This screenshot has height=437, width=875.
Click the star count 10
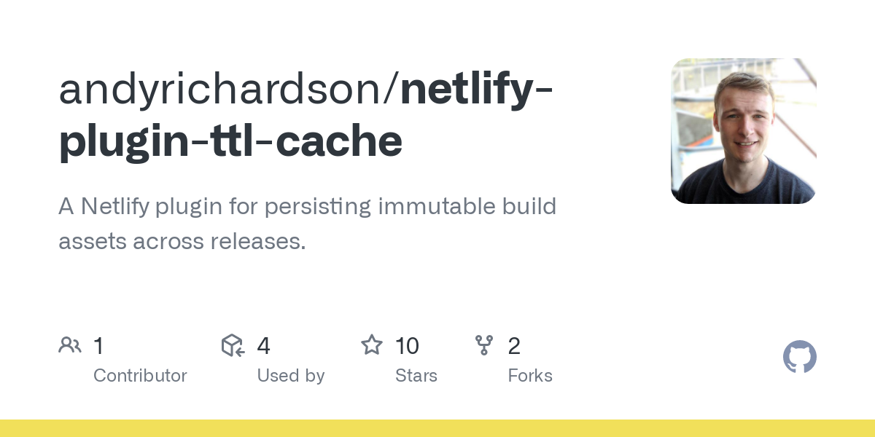point(407,346)
